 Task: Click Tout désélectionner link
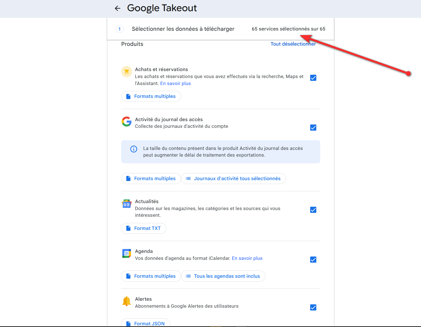point(293,44)
